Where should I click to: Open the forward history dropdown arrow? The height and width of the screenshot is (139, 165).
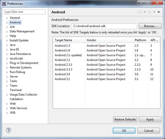point(154,12)
